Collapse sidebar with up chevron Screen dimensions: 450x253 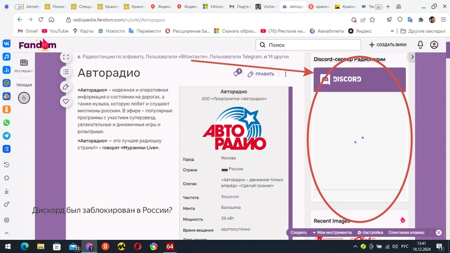tap(7, 233)
